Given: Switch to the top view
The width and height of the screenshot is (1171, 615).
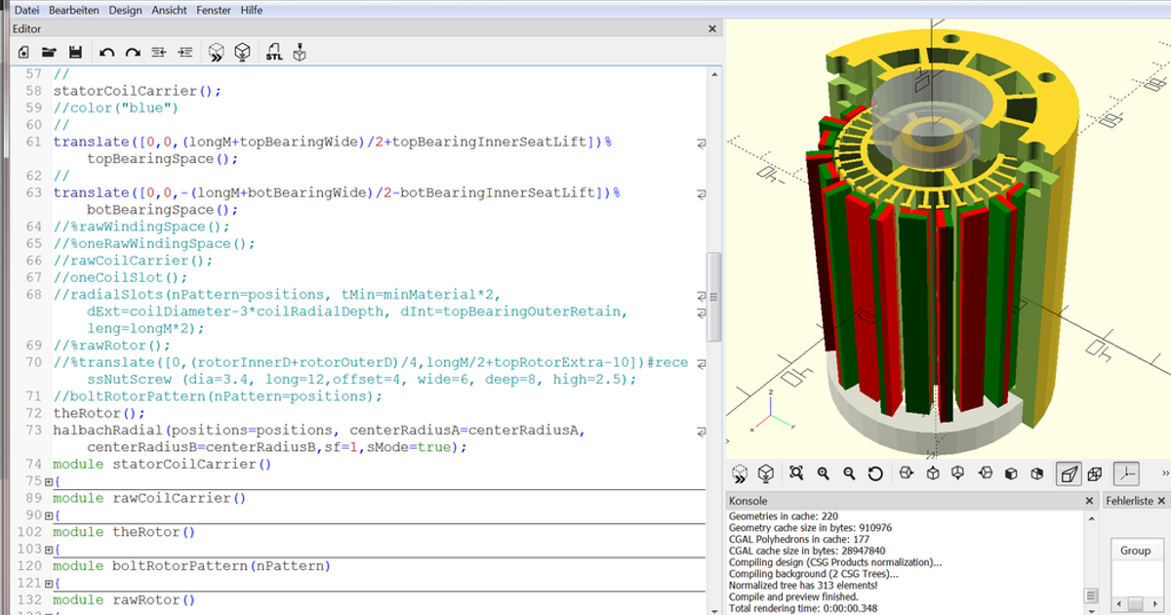Looking at the screenshot, I should [933, 473].
